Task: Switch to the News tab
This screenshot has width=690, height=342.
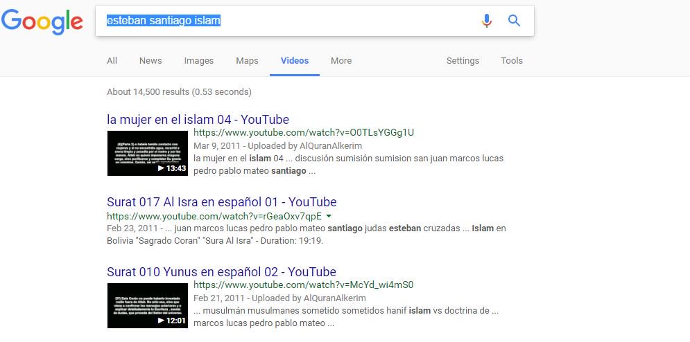Action: point(150,61)
